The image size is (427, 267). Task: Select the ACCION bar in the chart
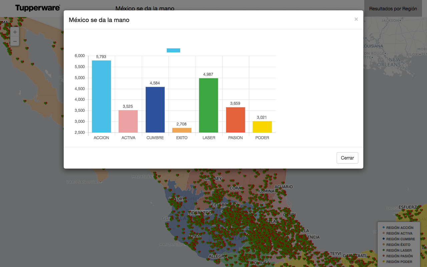(x=101, y=96)
